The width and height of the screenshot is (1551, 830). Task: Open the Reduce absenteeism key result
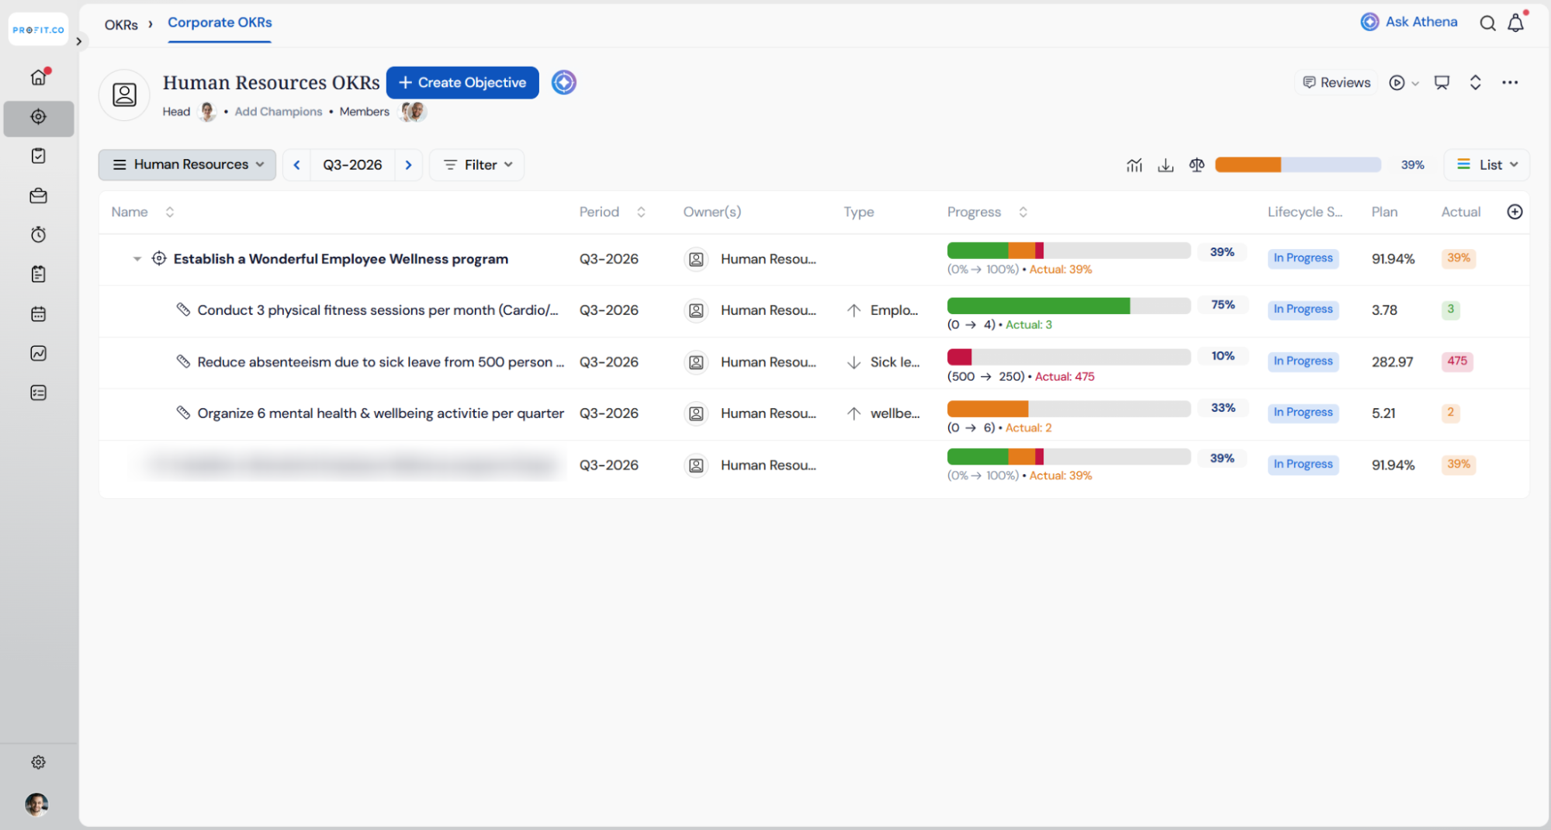coord(380,362)
